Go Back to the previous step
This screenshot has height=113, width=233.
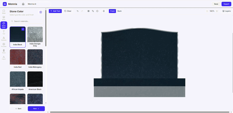(x=18, y=109)
